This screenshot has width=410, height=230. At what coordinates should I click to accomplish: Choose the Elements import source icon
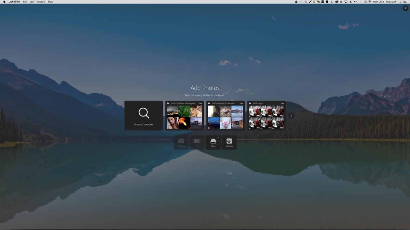point(229,142)
